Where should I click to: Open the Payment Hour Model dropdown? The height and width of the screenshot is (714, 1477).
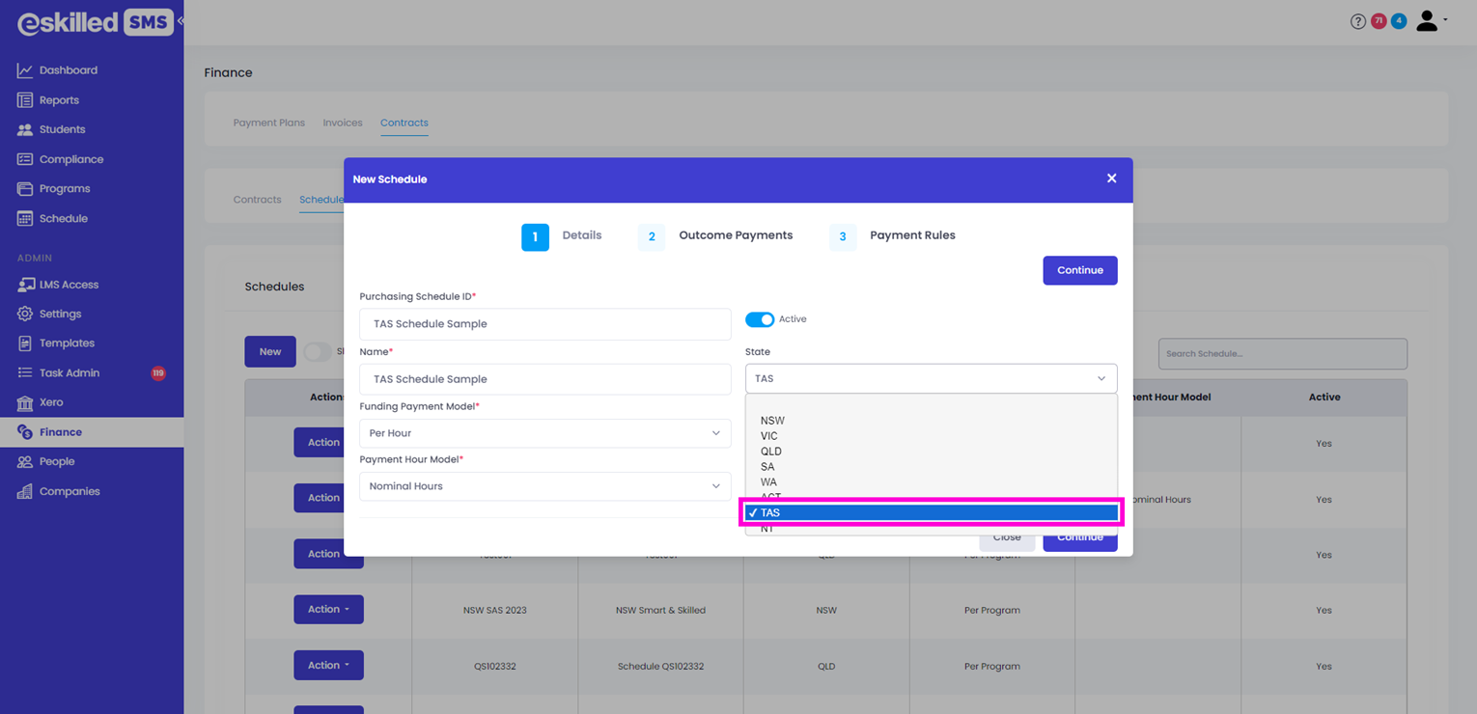tap(544, 486)
